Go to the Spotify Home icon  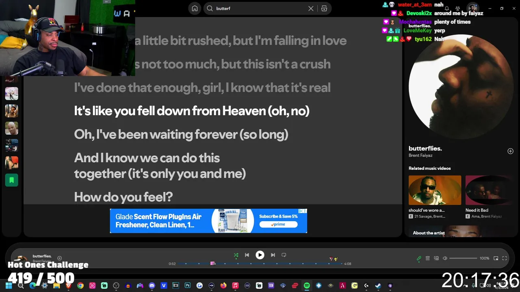[x=195, y=9]
